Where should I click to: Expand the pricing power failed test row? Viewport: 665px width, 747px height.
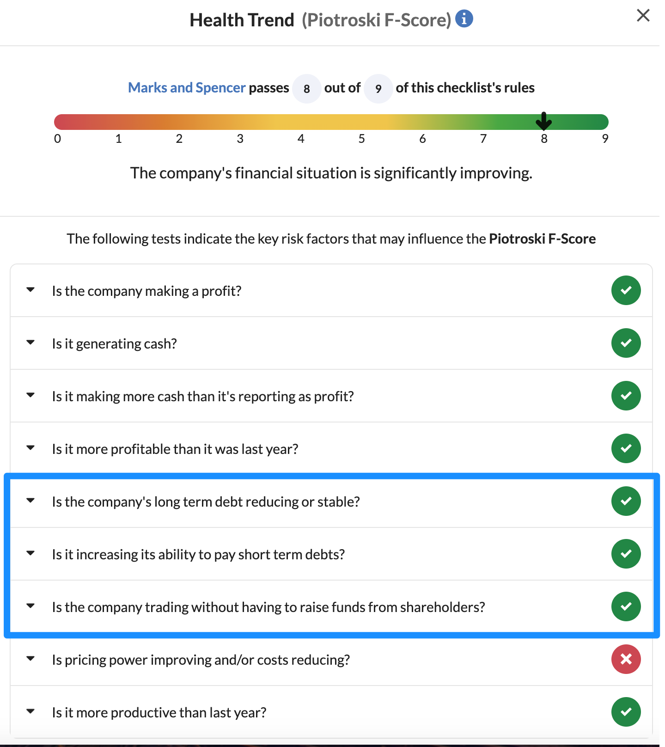[31, 658]
